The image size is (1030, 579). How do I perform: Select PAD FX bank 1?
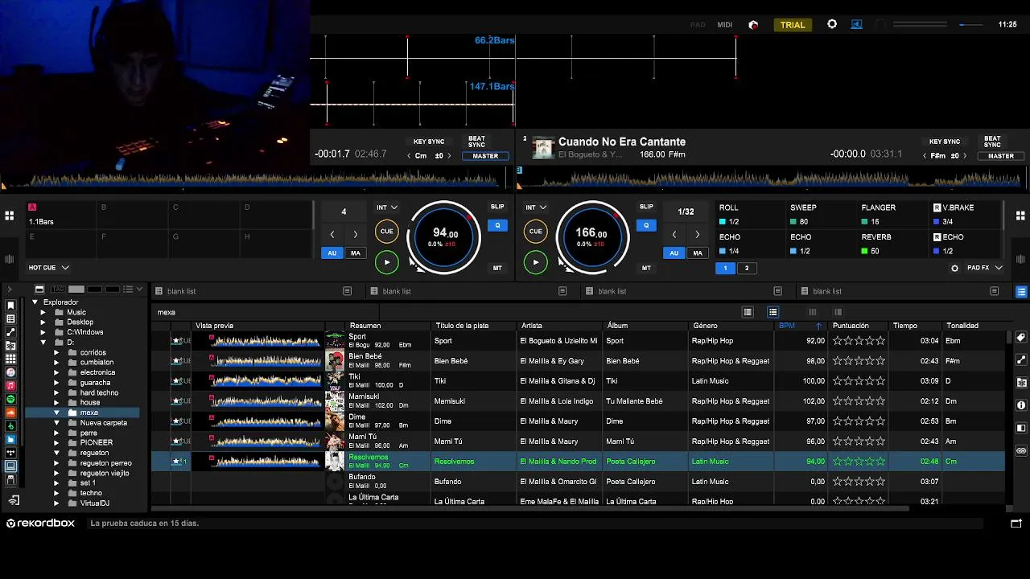coord(725,269)
